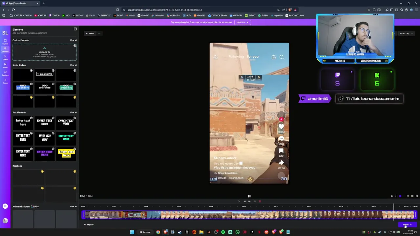This screenshot has height=236, width=420.
Task: Open WhatsApp from the taskbar
Action: click(238, 232)
